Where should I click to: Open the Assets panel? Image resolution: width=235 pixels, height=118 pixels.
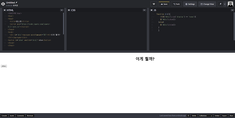(12, 116)
